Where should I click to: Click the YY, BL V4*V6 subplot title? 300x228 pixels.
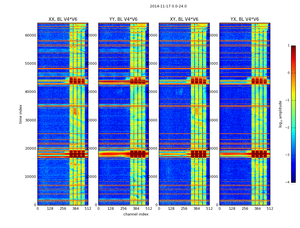(123, 19)
